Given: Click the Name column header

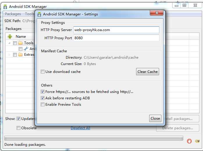Looking at the screenshot, I should (21, 37).
